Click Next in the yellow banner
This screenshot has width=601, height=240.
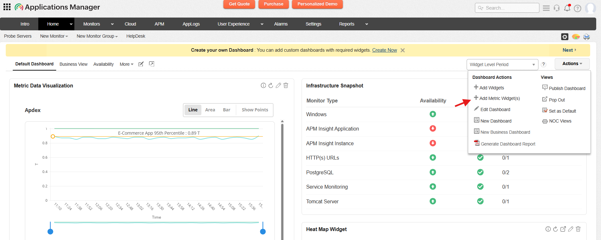click(x=569, y=50)
